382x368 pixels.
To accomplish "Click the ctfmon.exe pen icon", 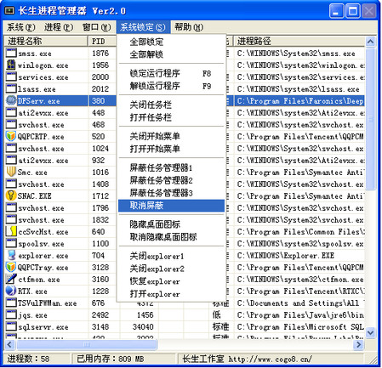I will click(11, 279).
